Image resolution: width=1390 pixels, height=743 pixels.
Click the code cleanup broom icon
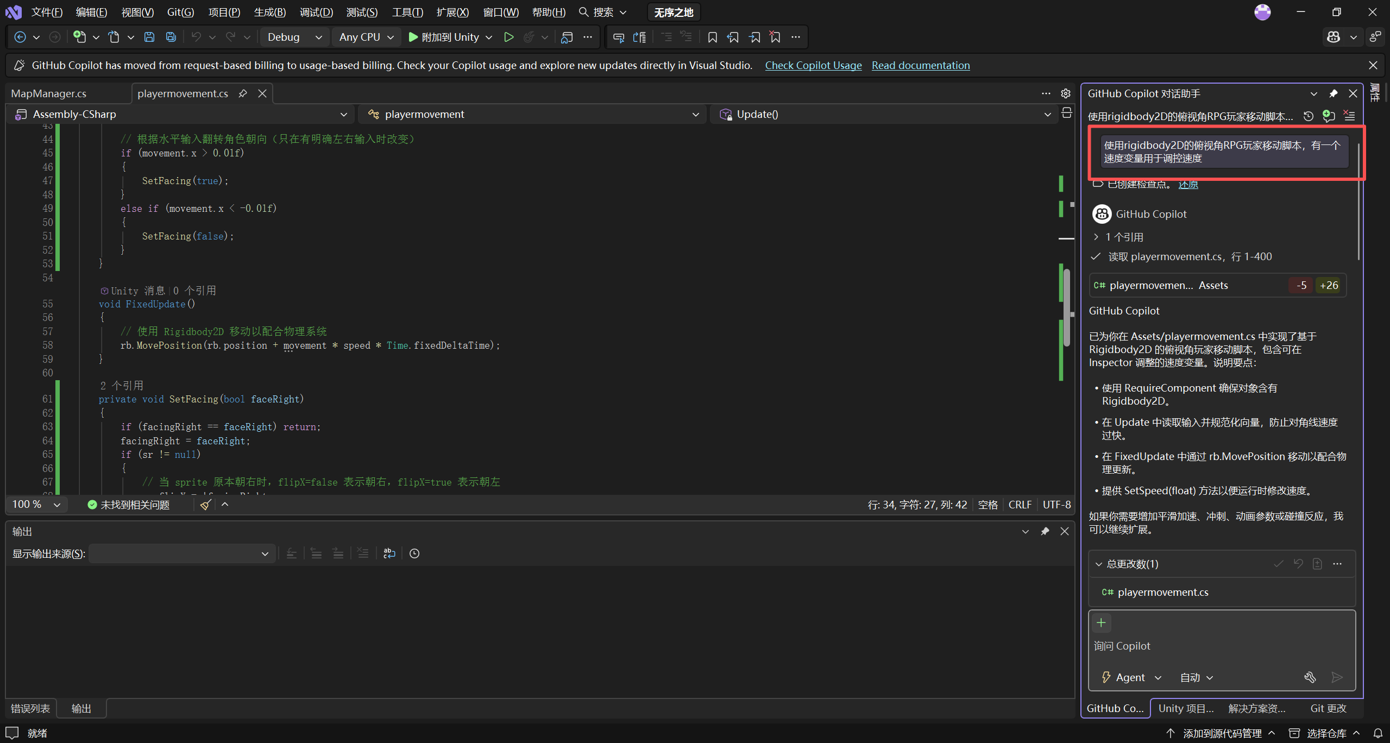(x=205, y=505)
